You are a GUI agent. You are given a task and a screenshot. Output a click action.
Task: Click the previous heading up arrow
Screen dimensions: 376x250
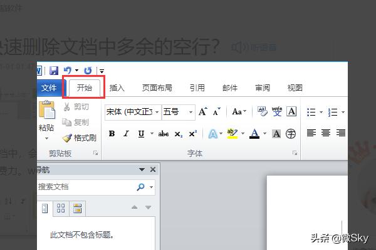(135, 207)
